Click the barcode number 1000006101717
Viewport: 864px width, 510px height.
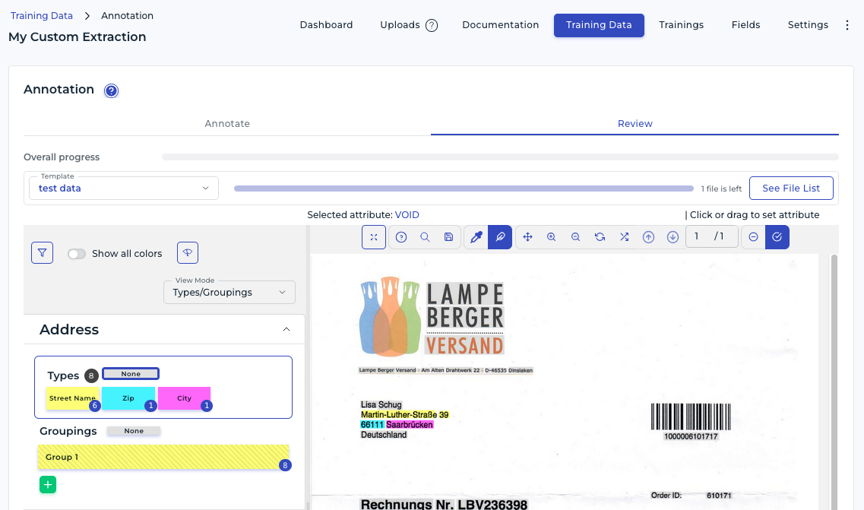[x=691, y=437]
